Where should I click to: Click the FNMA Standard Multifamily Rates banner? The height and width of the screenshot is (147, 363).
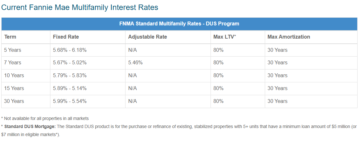[179, 24]
